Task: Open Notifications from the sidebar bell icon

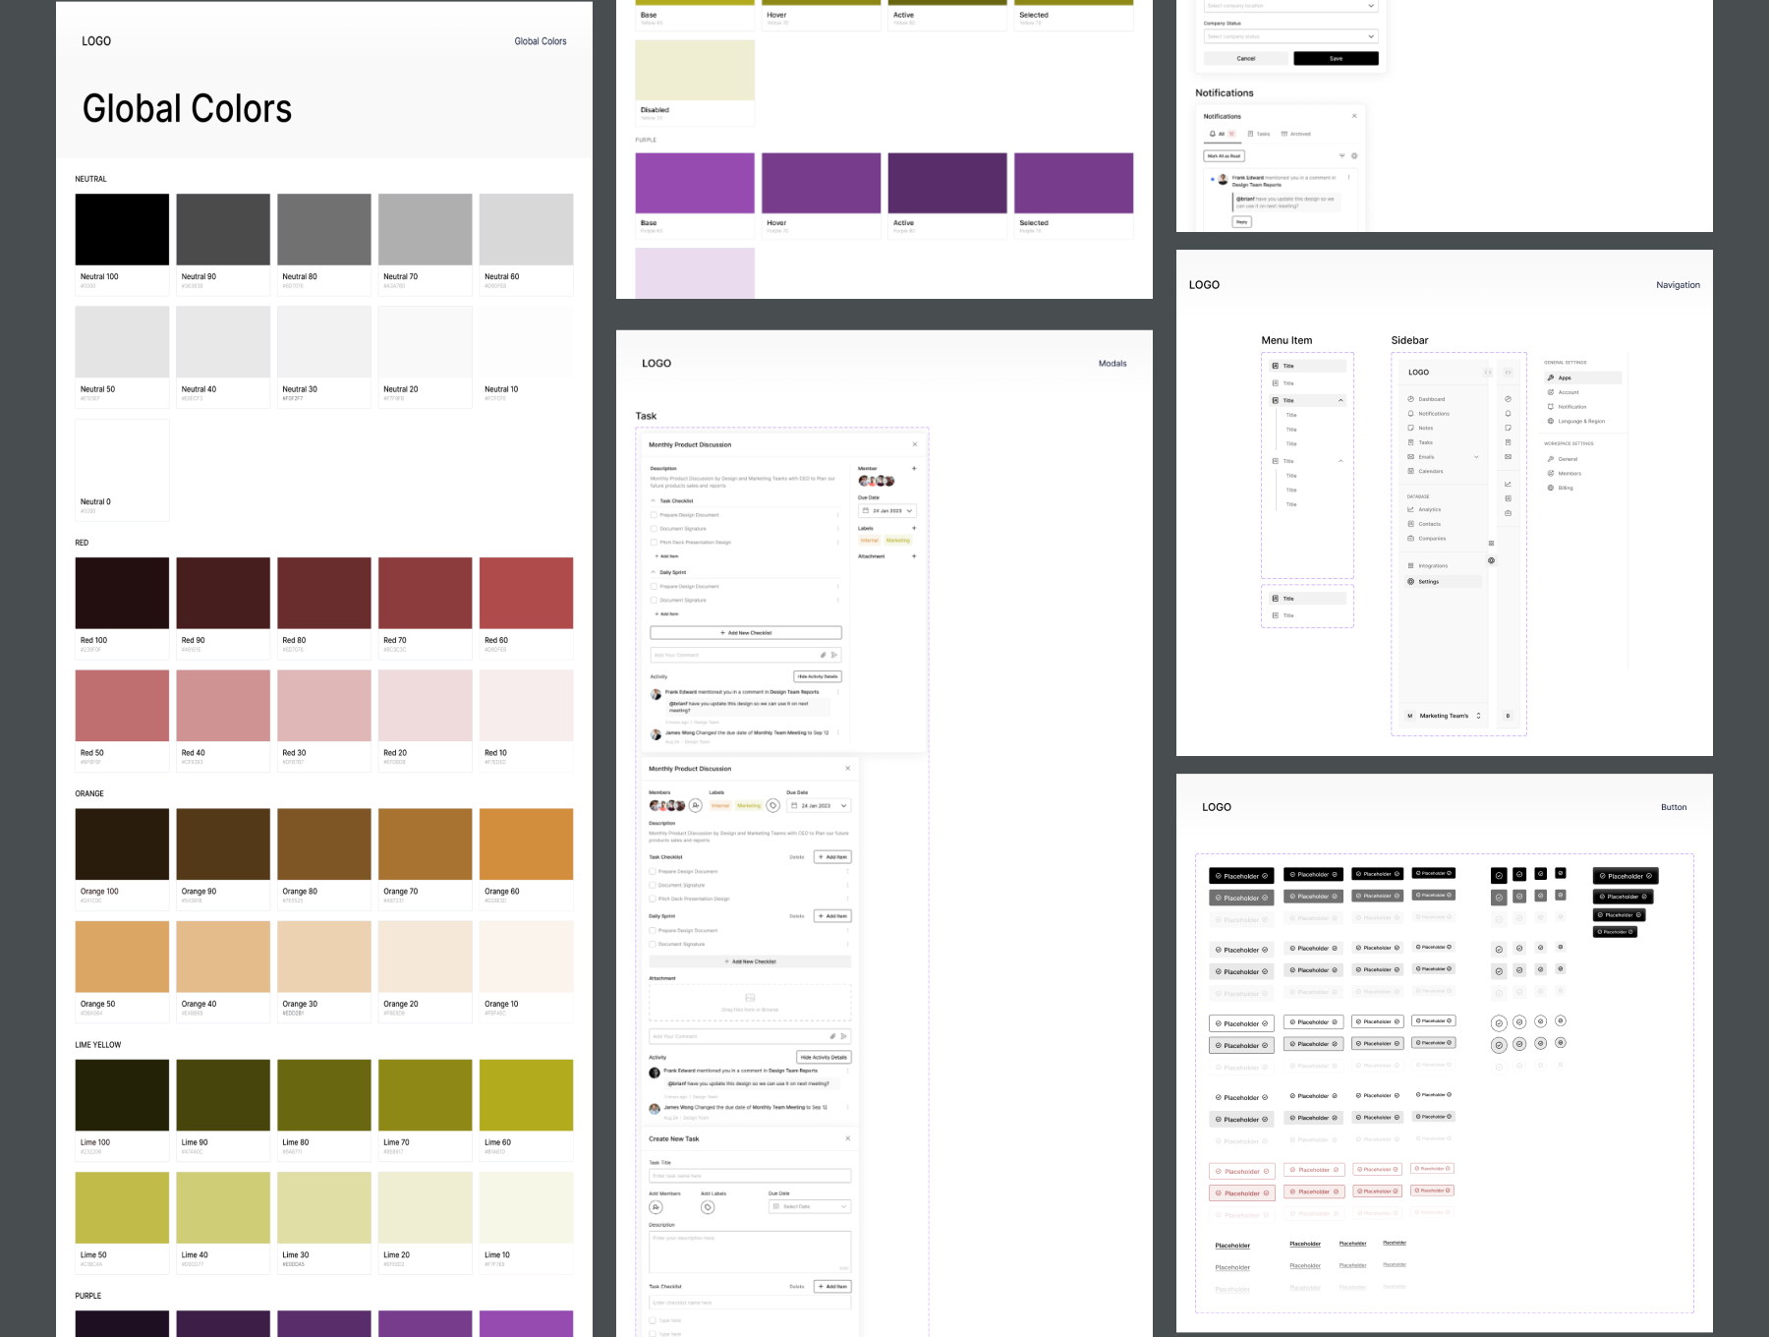Action: click(x=1434, y=413)
